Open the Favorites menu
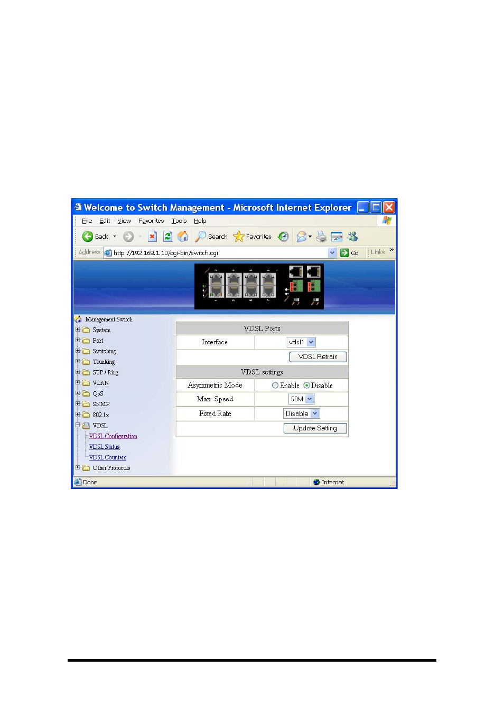This screenshot has height=715, width=504. (151, 221)
